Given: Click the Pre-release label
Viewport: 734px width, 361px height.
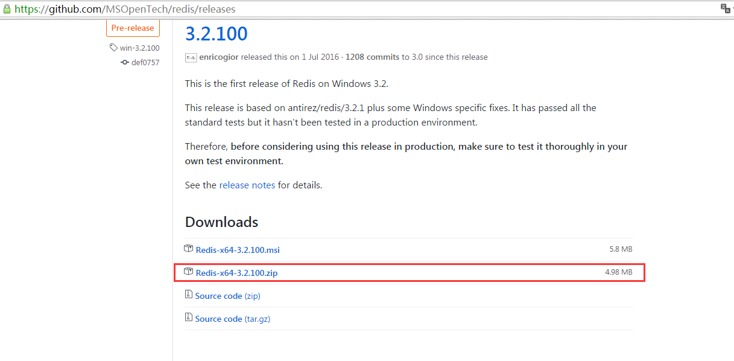Looking at the screenshot, I should pyautogui.click(x=133, y=28).
